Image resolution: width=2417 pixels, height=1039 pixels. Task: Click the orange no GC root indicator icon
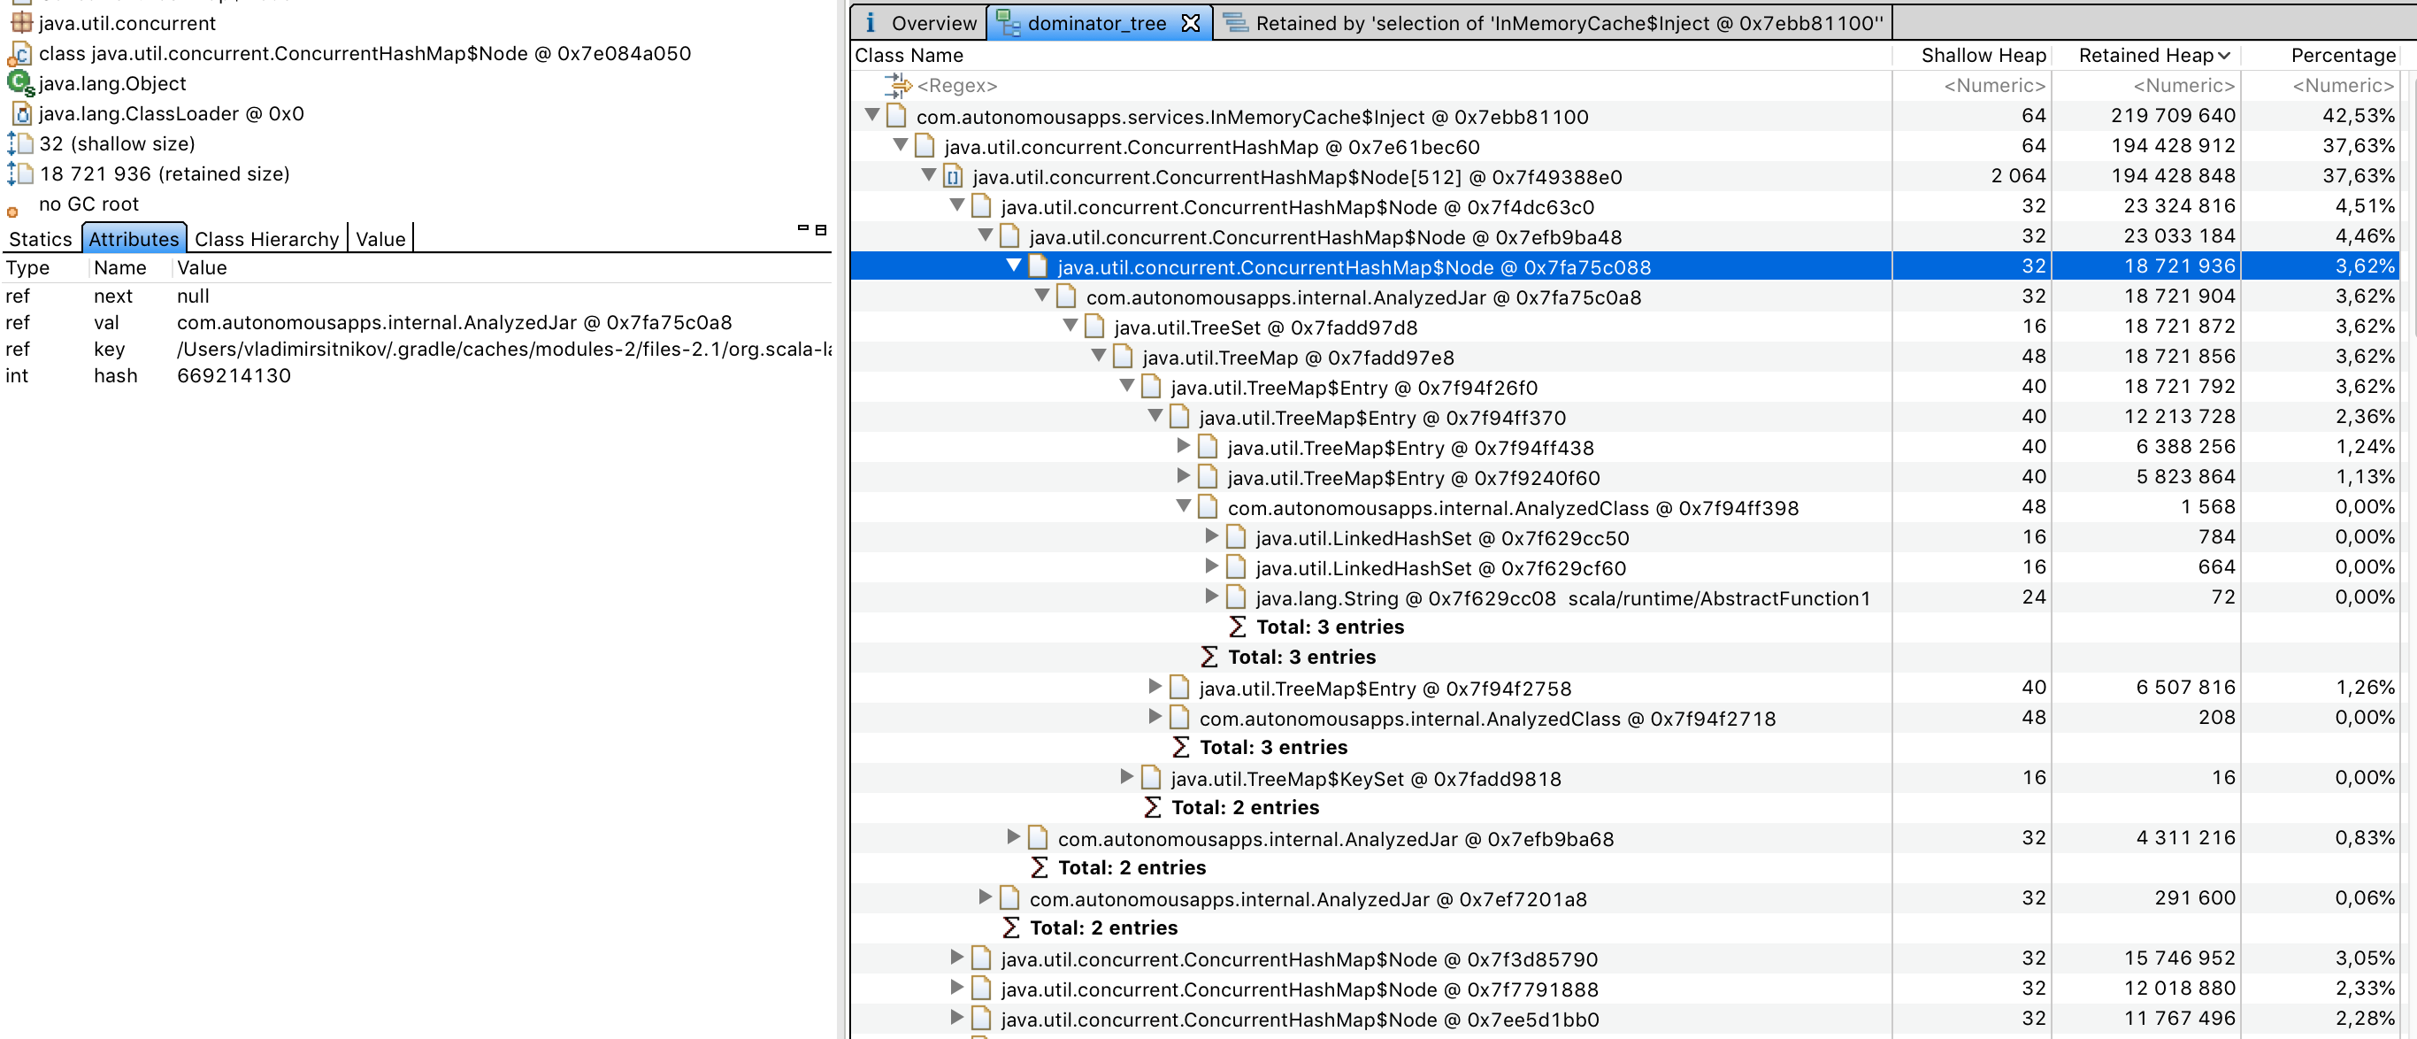[13, 209]
